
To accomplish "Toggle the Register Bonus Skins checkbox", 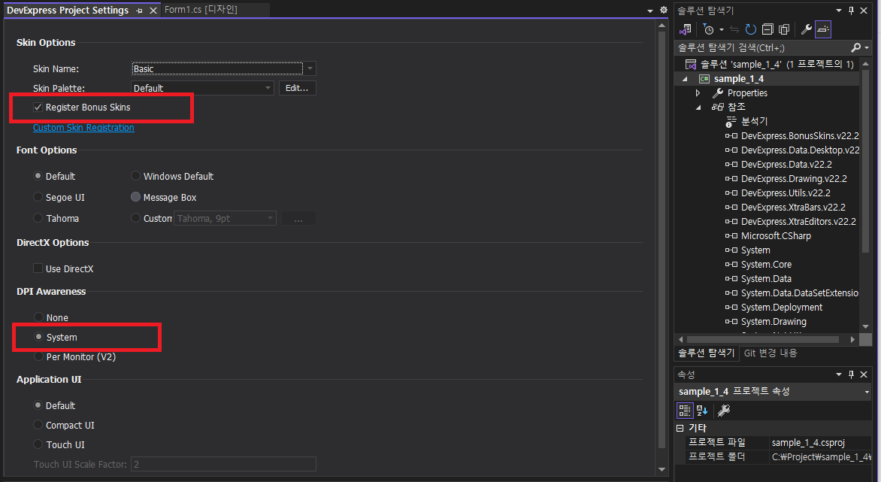I will (x=38, y=108).
